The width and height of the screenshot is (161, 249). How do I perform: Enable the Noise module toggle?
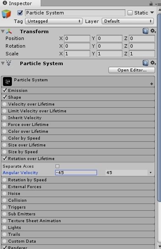click(x=5, y=193)
